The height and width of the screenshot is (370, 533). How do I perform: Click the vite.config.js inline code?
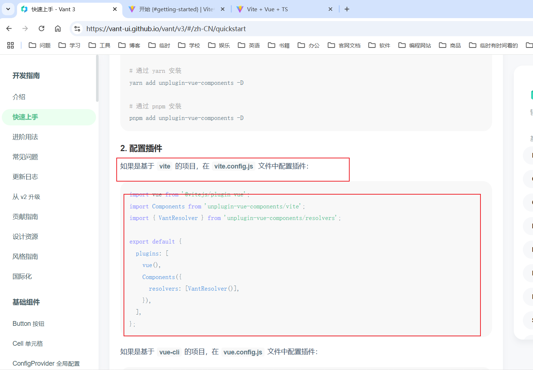click(x=234, y=166)
